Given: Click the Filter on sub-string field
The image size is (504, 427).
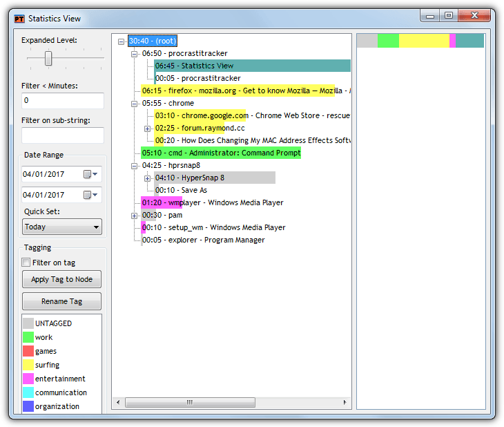Looking at the screenshot, I should coord(63,135).
